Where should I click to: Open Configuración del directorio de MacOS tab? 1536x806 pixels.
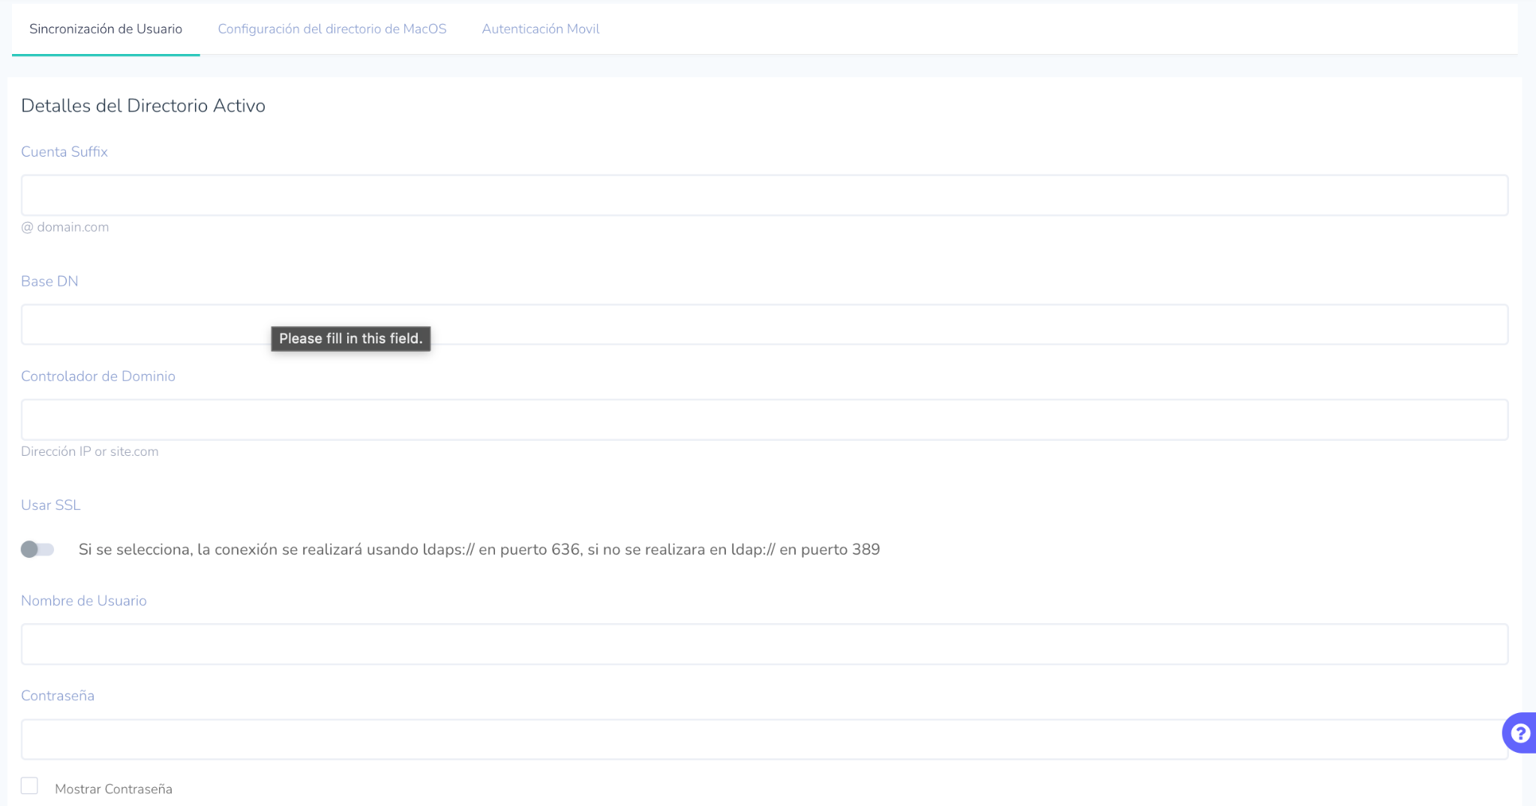[x=331, y=28]
